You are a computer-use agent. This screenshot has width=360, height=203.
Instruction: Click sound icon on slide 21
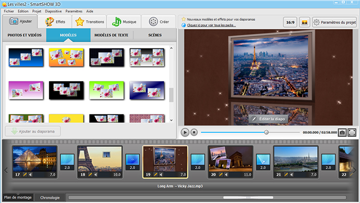click(x=291, y=174)
